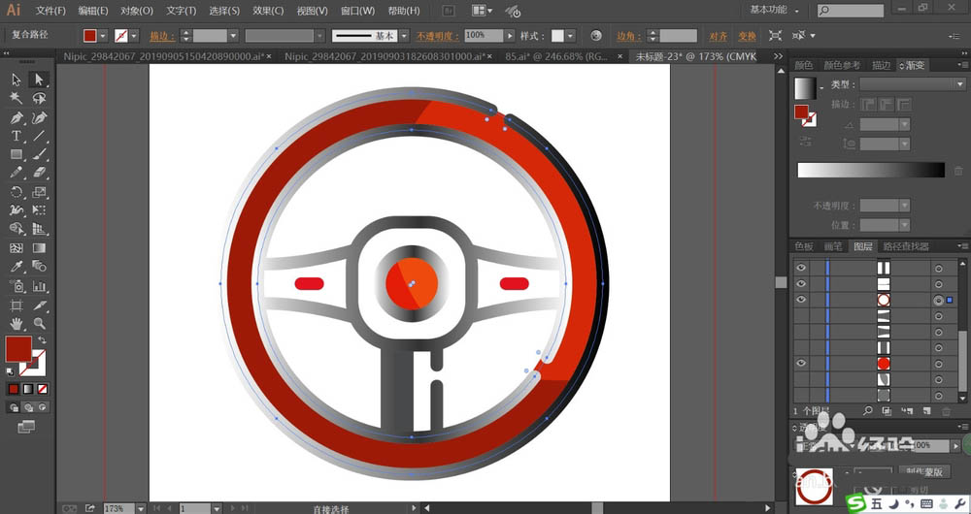The image size is (971, 514).
Task: Open the 效果(C) menu
Action: coord(268,11)
